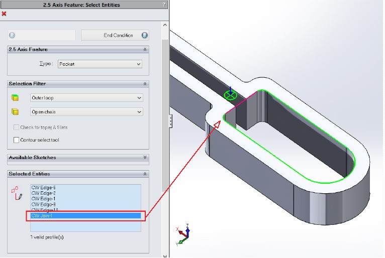This screenshot has height=258, width=385.
Task: Collapse the 2.5 Axis Feature section
Action: 145,50
